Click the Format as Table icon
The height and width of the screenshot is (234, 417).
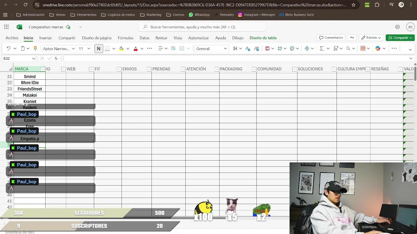point(280,48)
